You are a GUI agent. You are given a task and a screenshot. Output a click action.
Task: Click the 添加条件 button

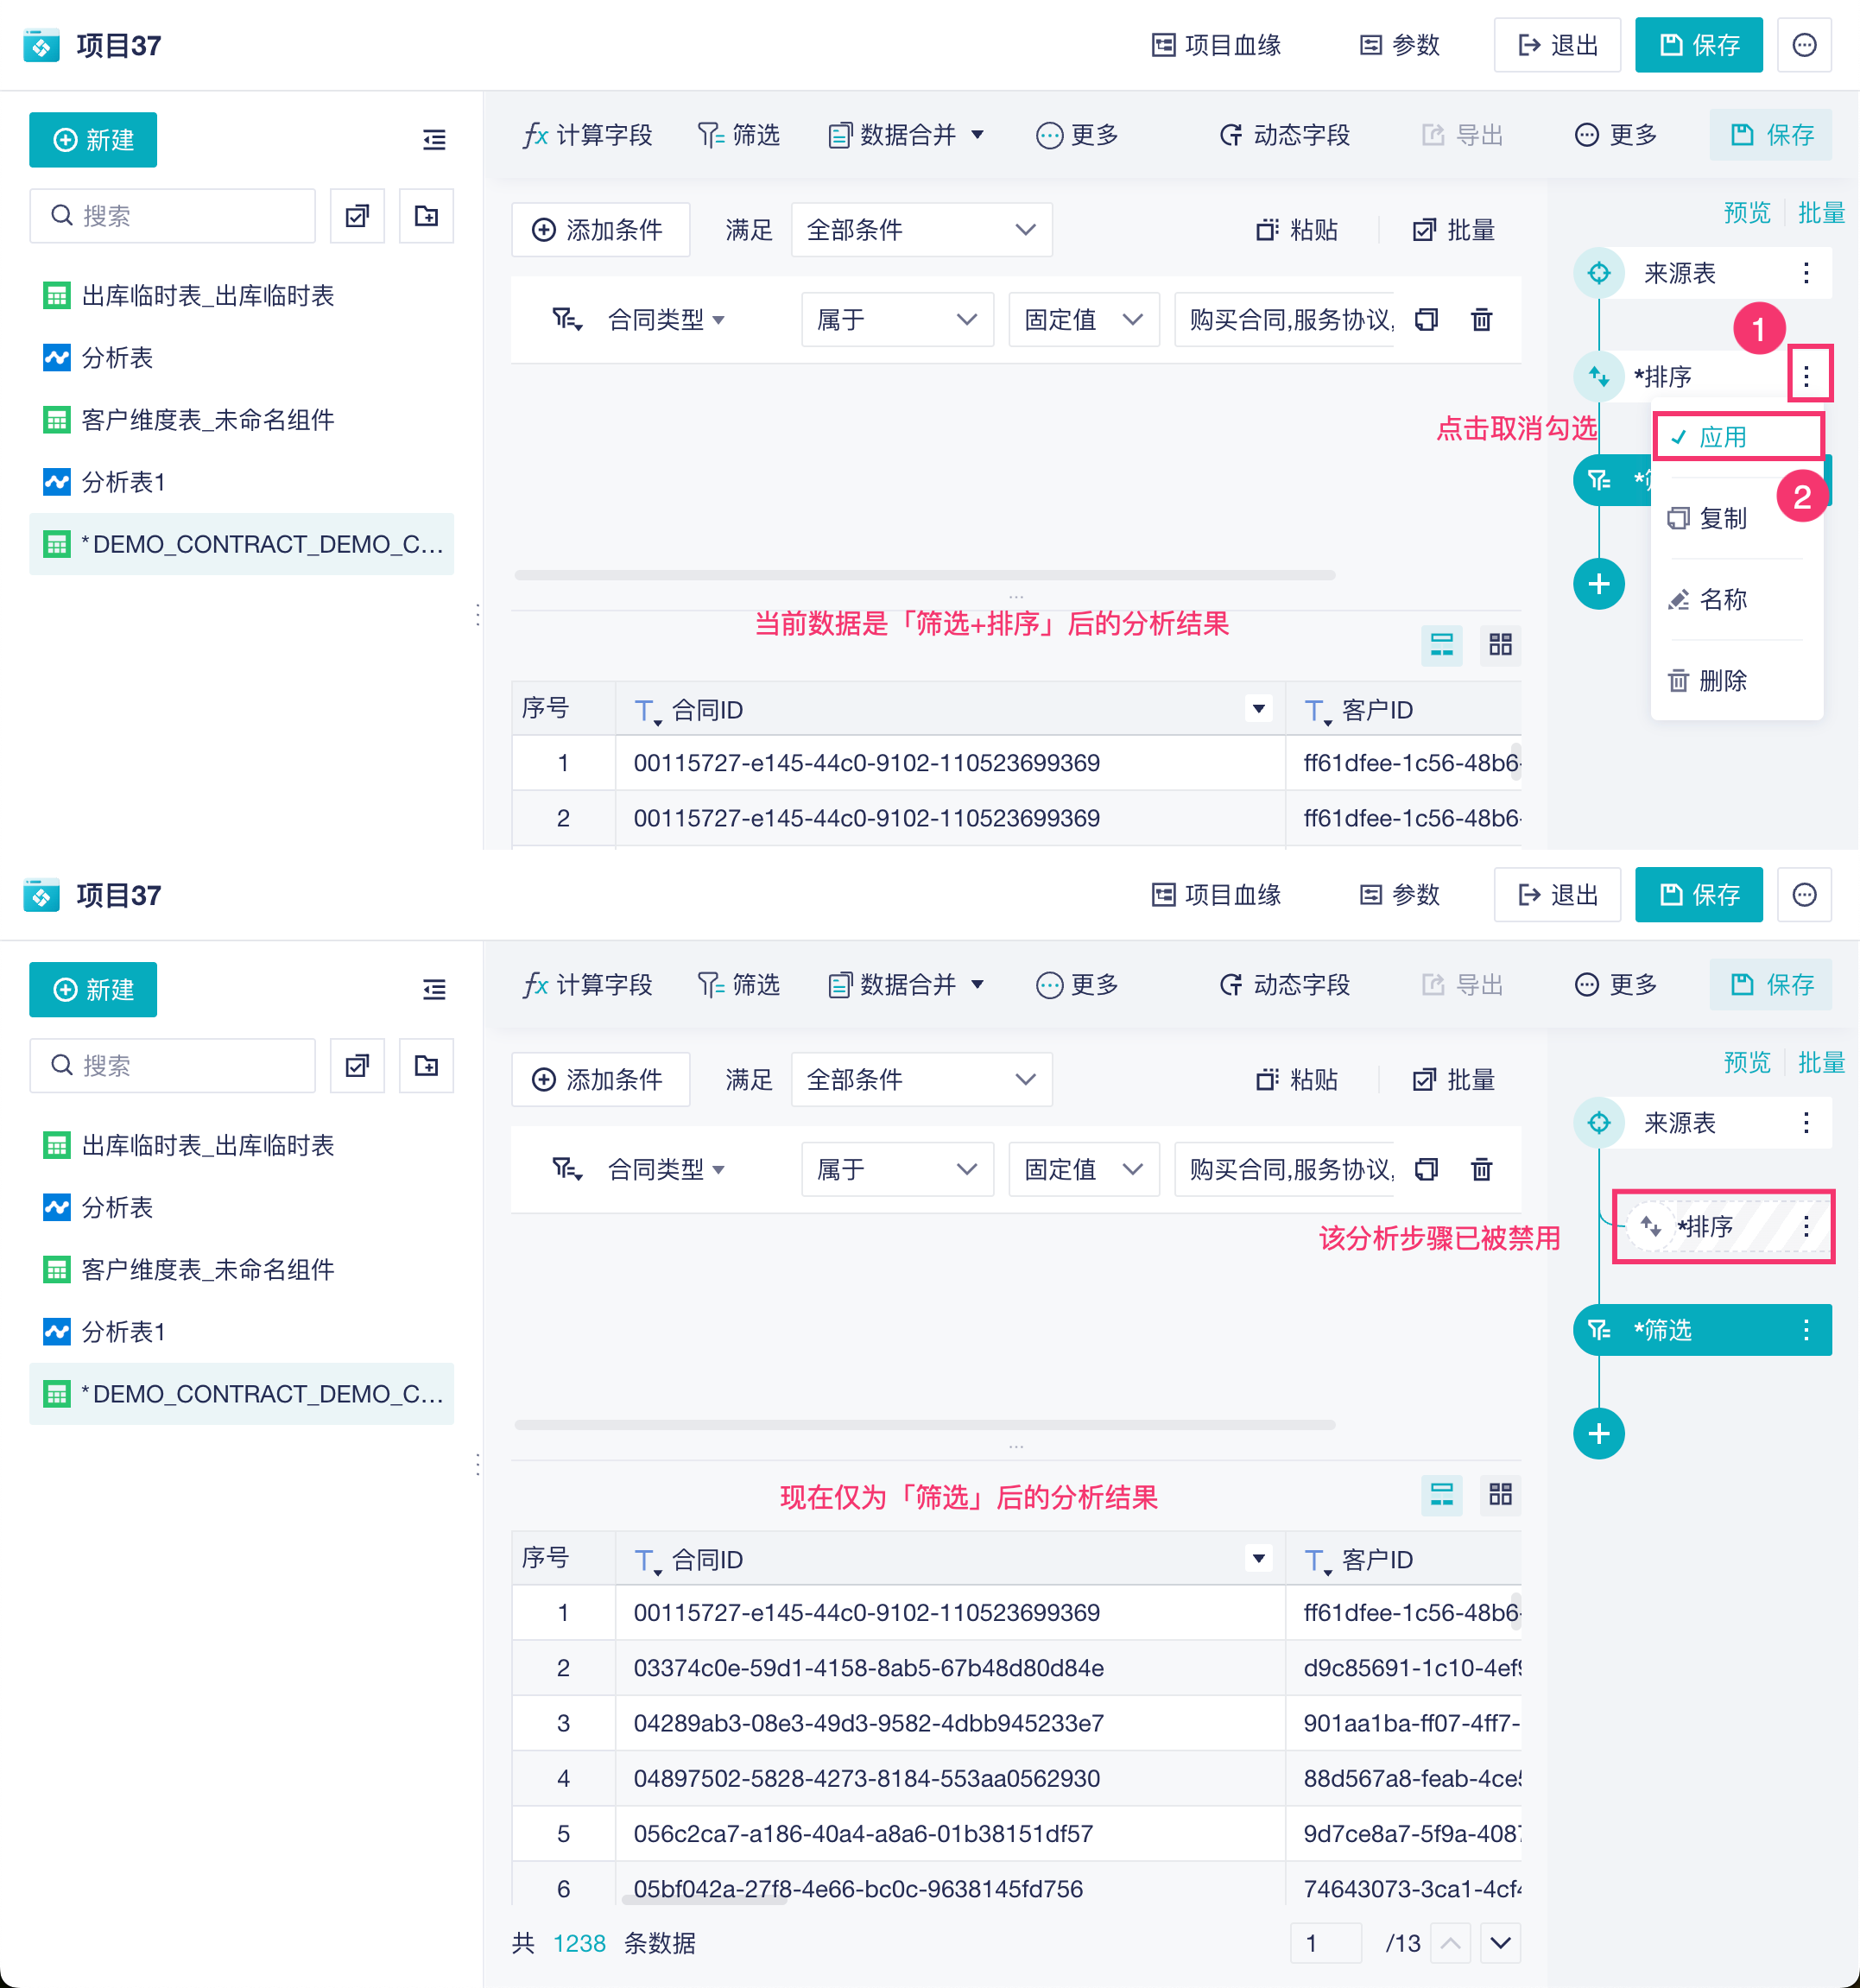tap(599, 230)
